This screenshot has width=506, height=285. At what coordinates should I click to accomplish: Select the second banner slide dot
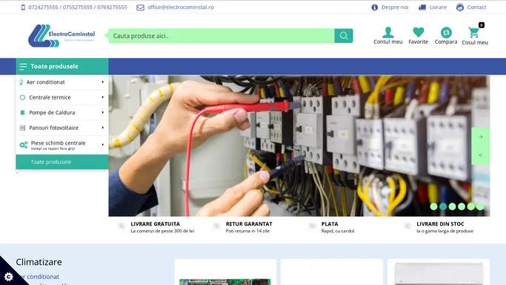tap(443, 206)
